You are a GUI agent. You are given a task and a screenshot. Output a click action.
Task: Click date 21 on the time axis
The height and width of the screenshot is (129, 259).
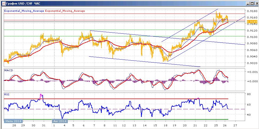click(x=195, y=126)
